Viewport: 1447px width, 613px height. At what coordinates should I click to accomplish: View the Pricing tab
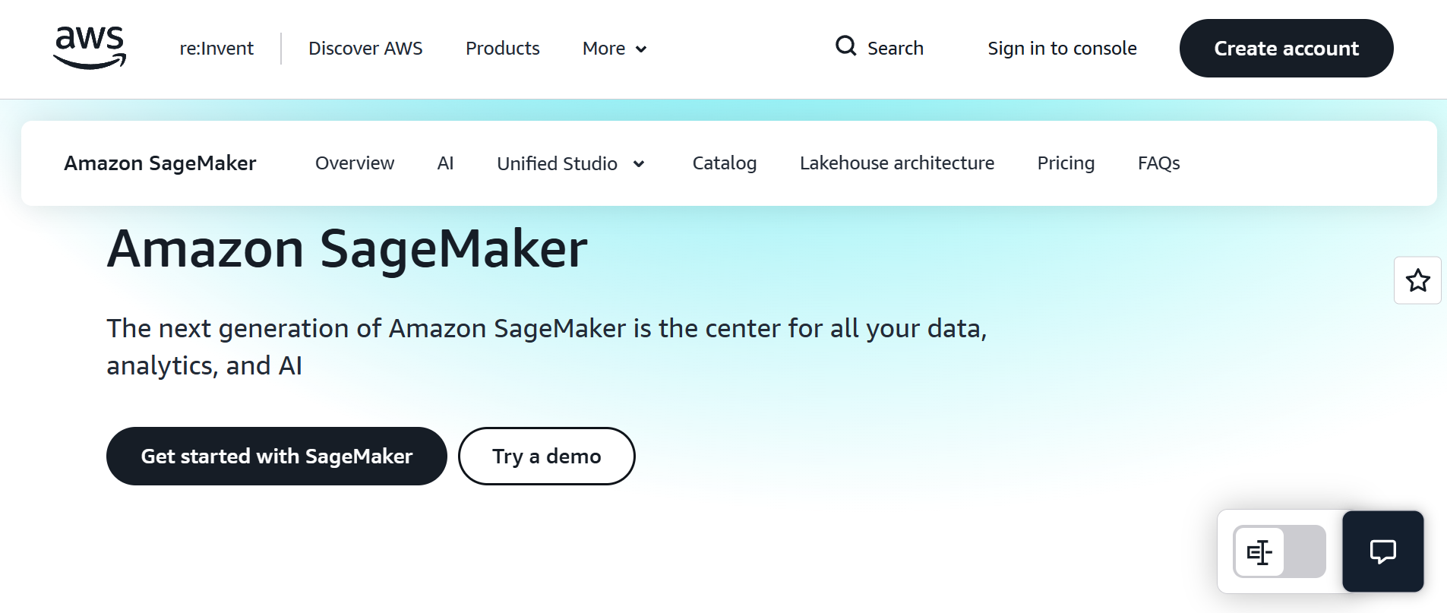[1066, 163]
